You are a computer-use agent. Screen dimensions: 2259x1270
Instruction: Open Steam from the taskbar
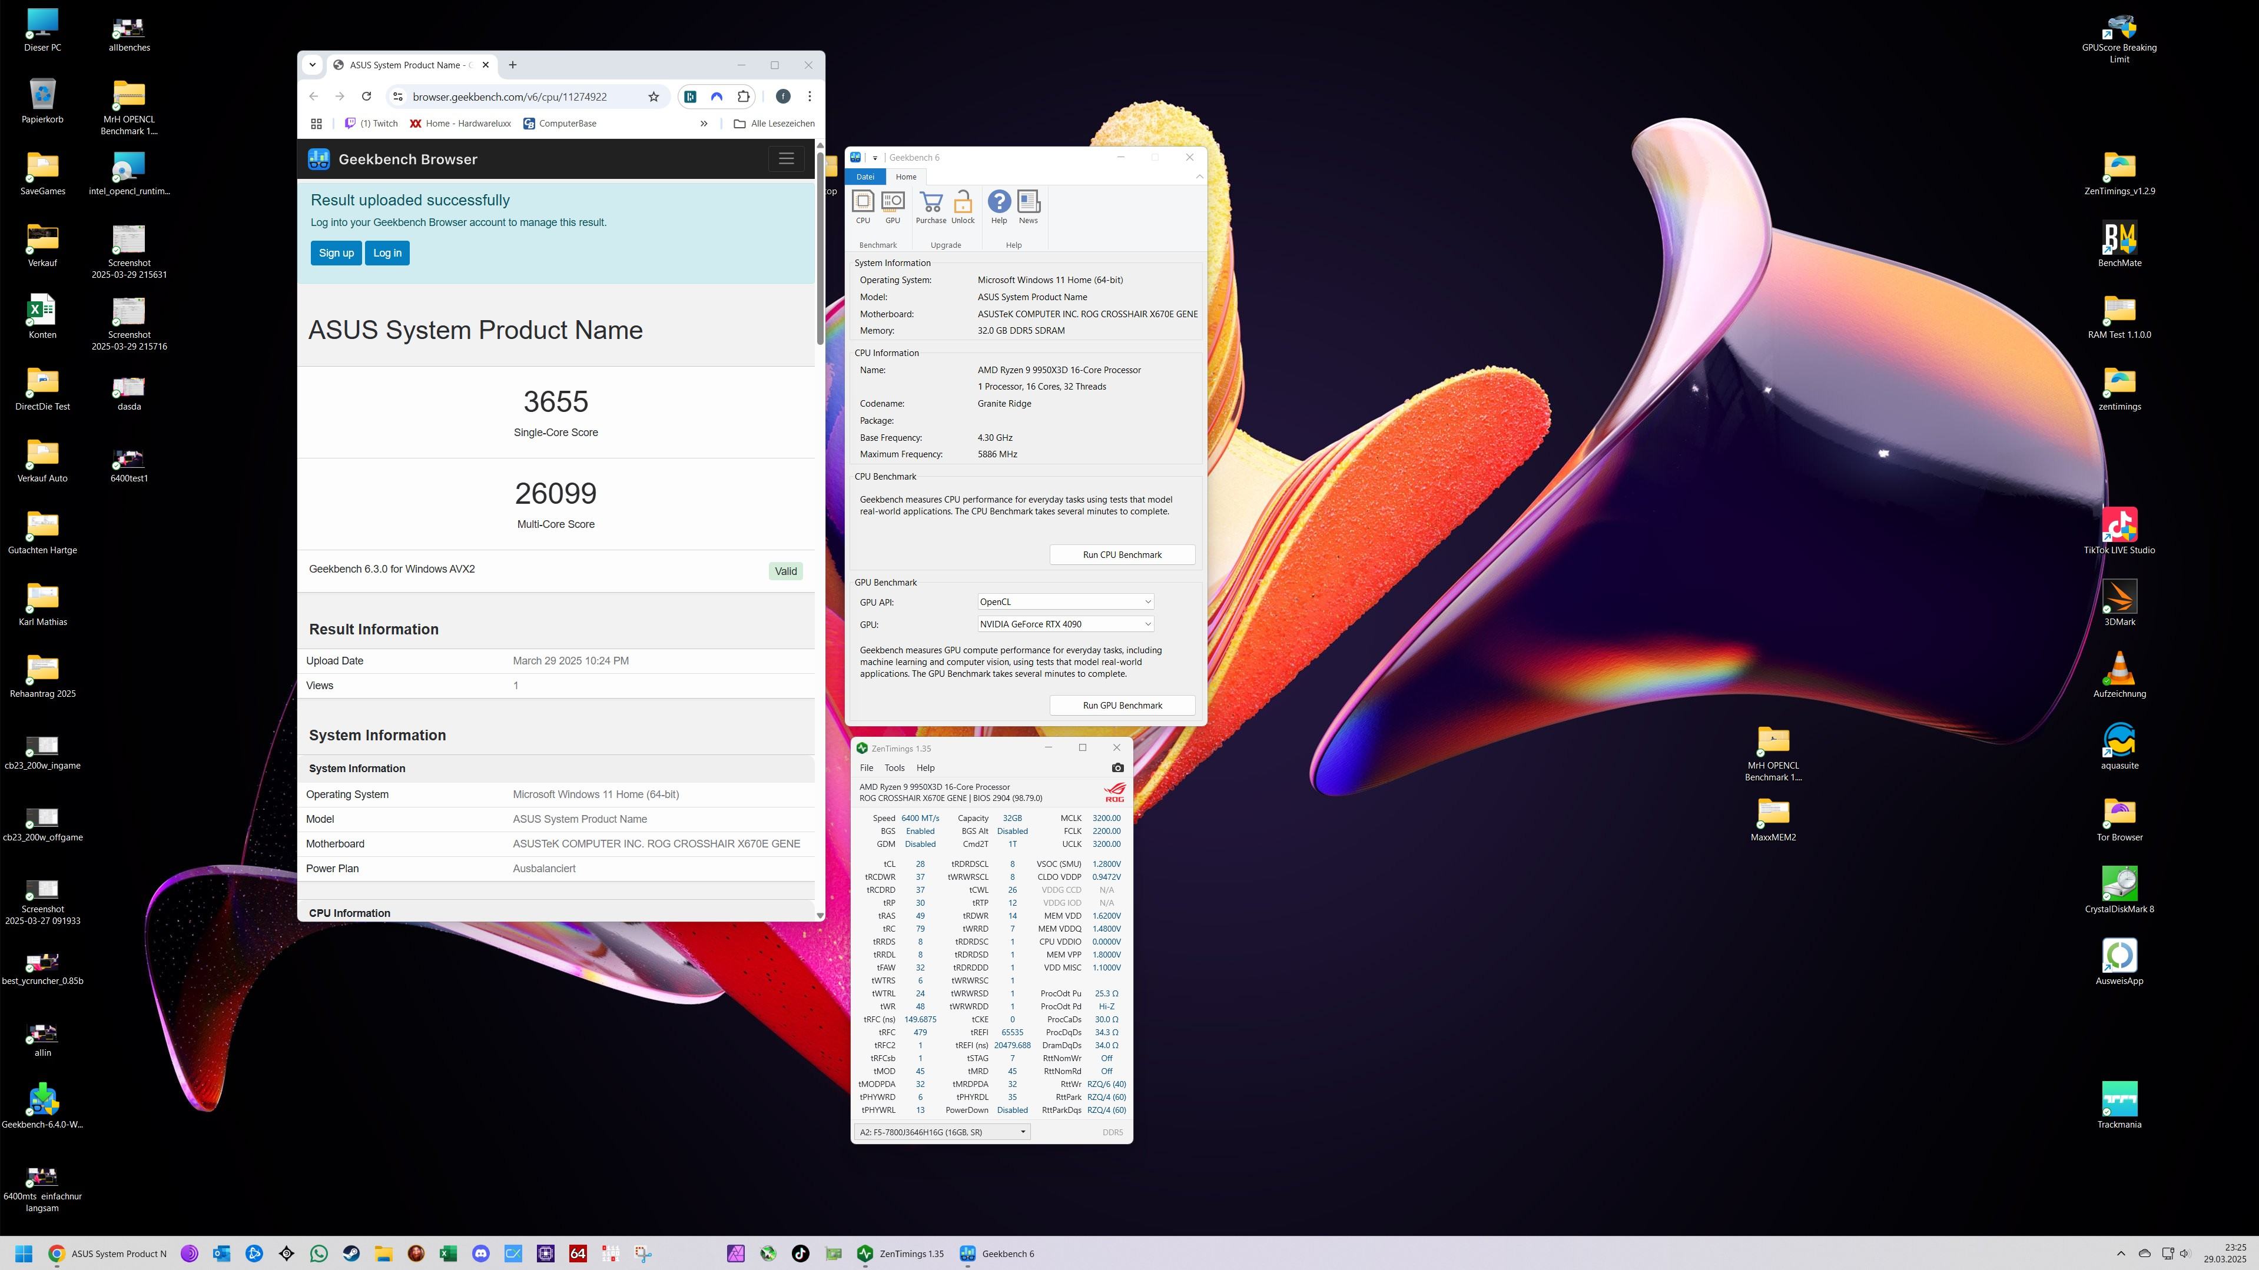[351, 1254]
